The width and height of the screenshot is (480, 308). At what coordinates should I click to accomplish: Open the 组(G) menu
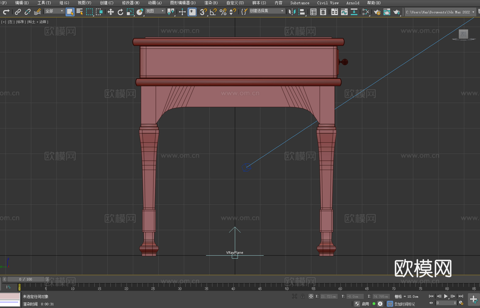64,3
